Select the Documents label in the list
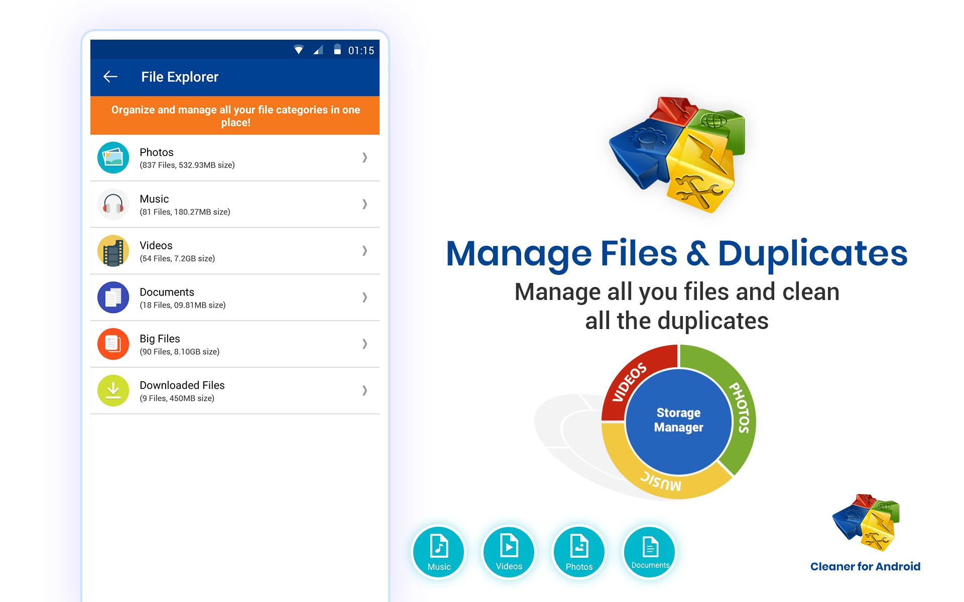This screenshot has height=602, width=964. 167,292
